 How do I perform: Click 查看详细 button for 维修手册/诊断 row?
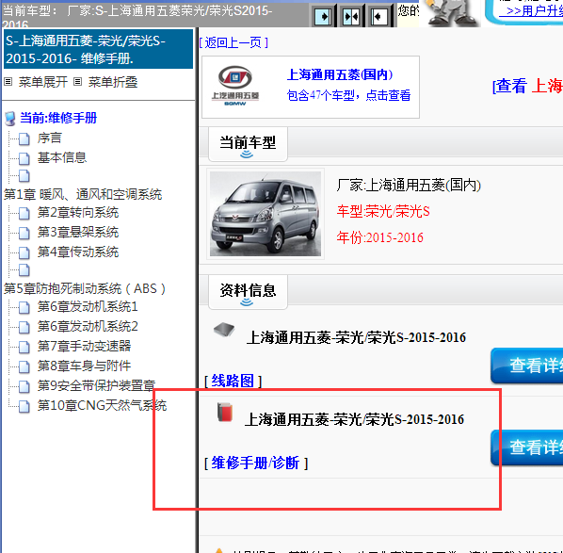[527, 447]
